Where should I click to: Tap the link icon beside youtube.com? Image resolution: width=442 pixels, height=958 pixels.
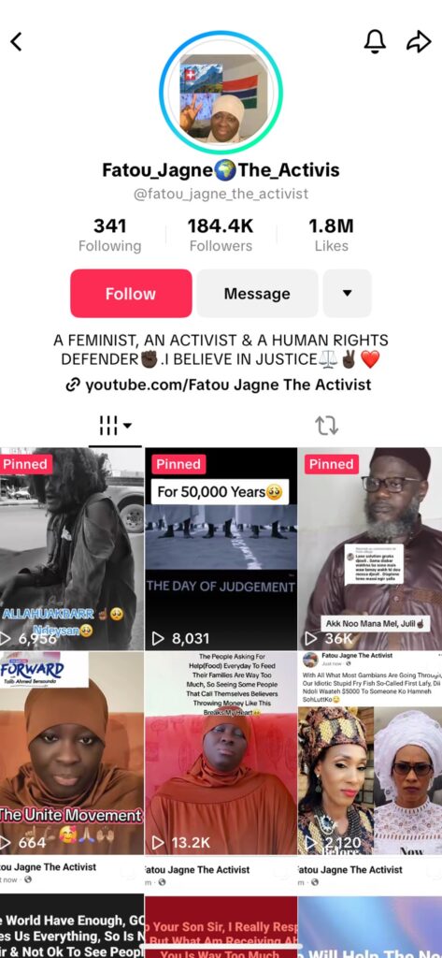point(73,385)
